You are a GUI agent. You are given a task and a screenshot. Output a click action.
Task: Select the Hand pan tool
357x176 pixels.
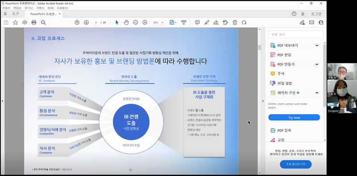(x=126, y=23)
